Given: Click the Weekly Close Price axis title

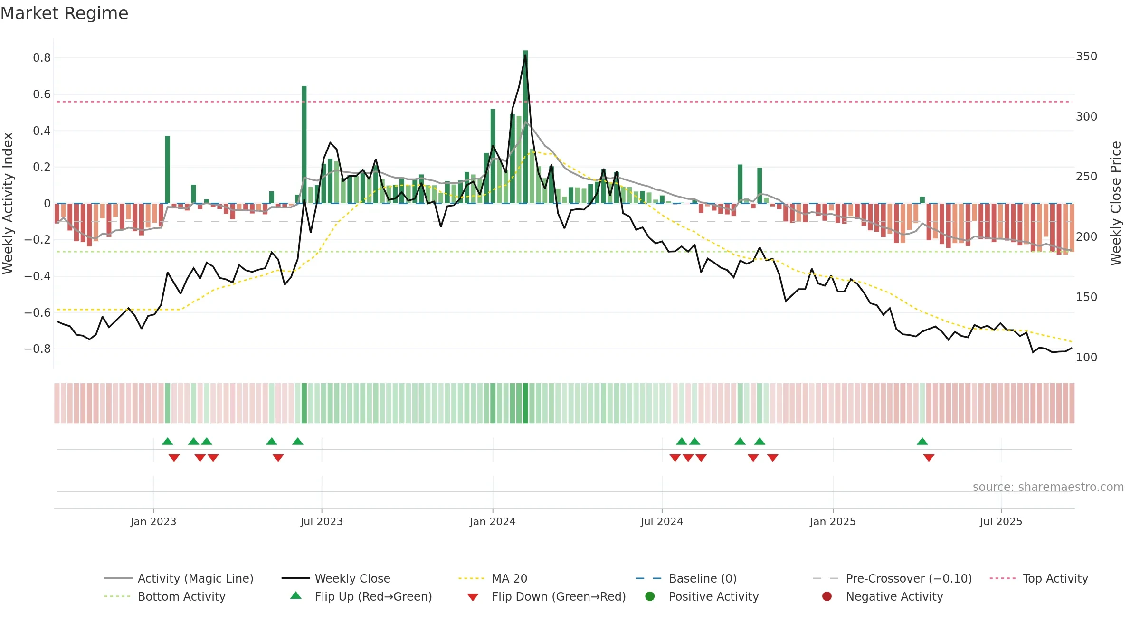Looking at the screenshot, I should [1116, 203].
